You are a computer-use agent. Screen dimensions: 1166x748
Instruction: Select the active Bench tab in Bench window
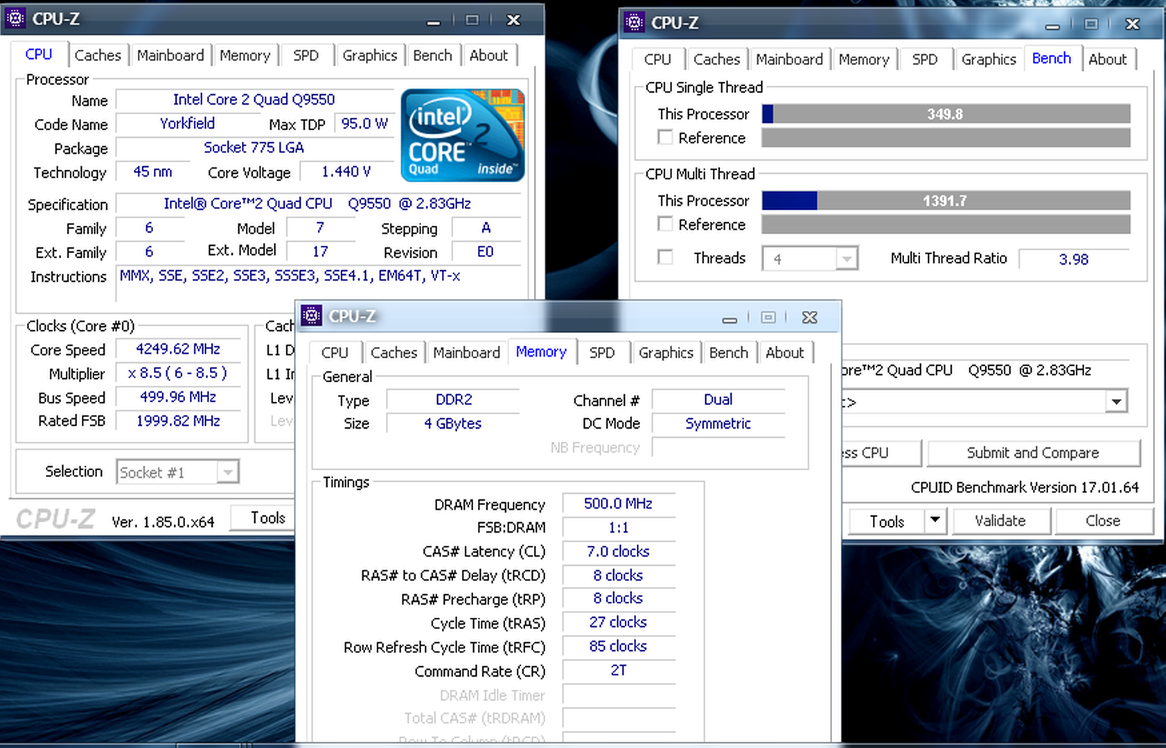[1052, 58]
